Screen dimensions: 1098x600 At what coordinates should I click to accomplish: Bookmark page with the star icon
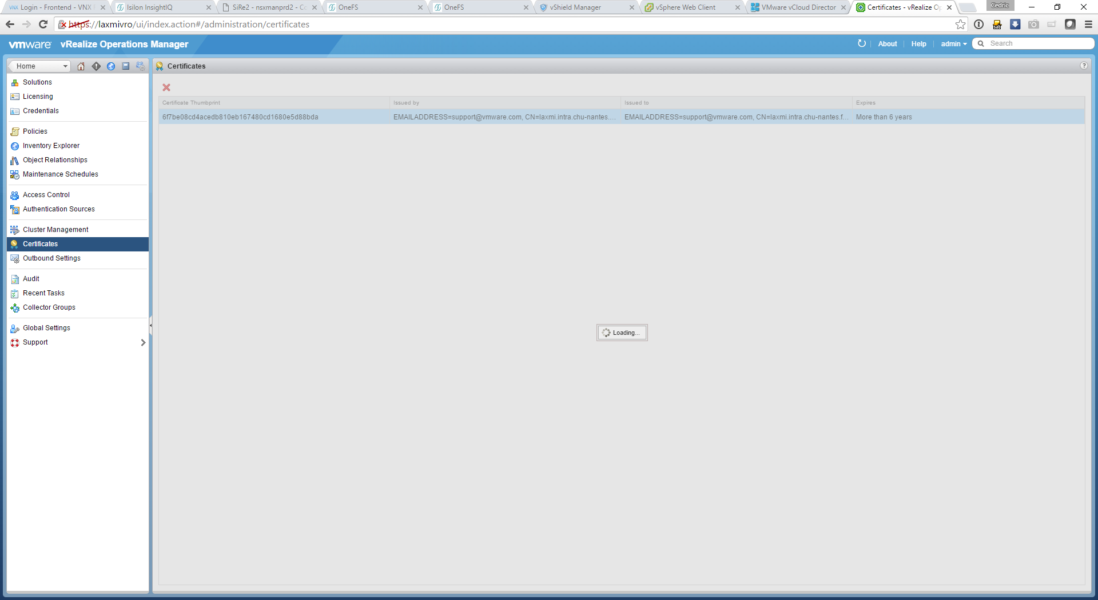coord(960,25)
